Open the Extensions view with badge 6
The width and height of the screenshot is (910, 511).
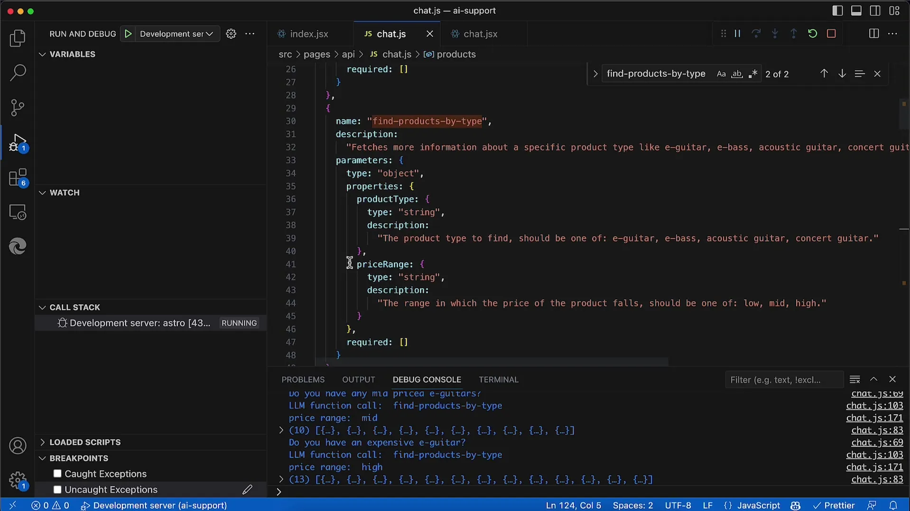coord(18,178)
